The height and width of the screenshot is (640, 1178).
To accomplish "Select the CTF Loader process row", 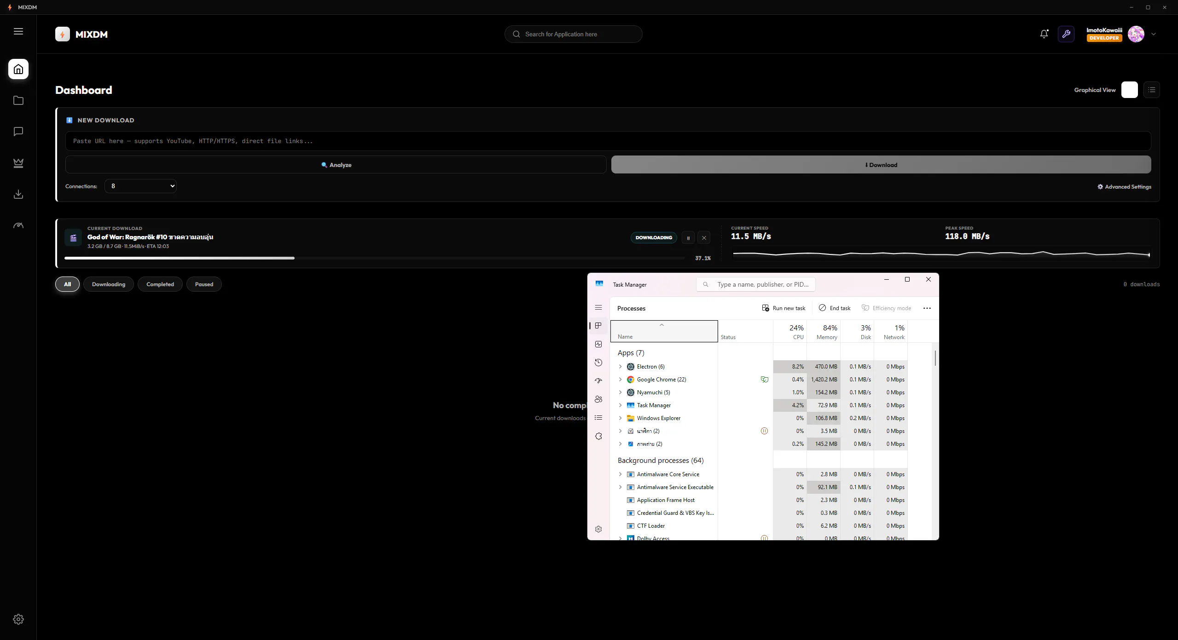I will click(x=759, y=526).
